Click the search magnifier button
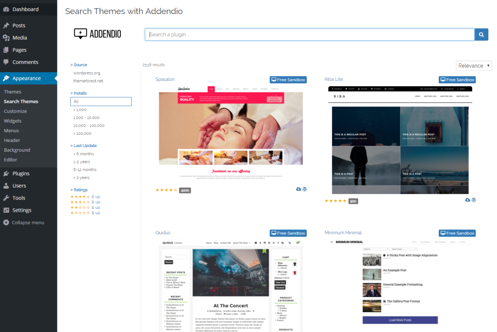This screenshot has height=332, width=497. (x=481, y=34)
